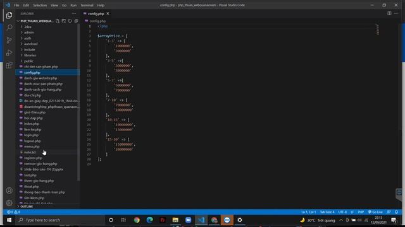
Task: Open the Accounts menu icon
Action: 9,190
